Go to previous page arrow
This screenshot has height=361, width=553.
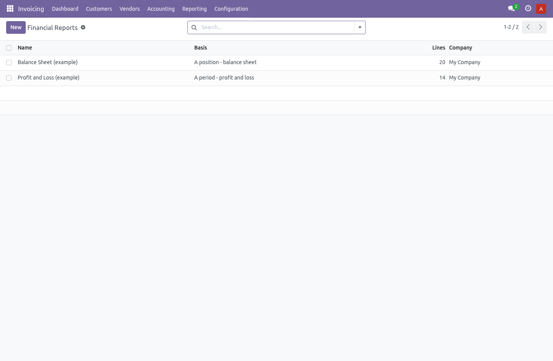[528, 27]
